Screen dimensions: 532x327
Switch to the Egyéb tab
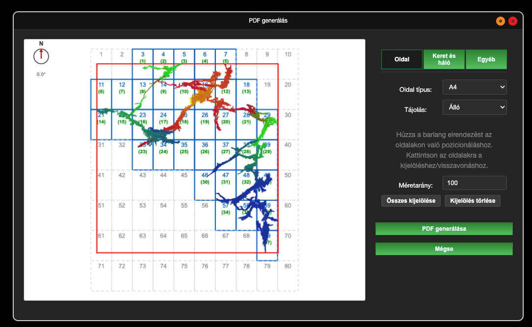[x=486, y=59]
